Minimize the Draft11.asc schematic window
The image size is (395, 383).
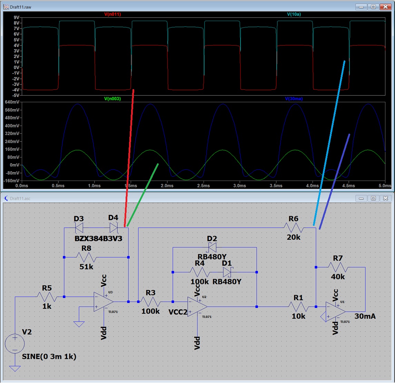tap(362, 198)
